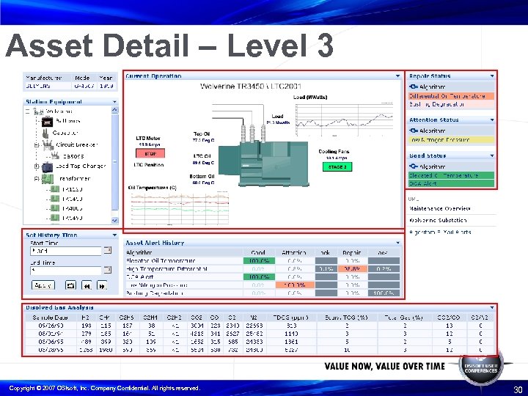Open the End Time calendar picker
Image resolution: width=528 pixels, height=396 pixels.
pos(107,270)
